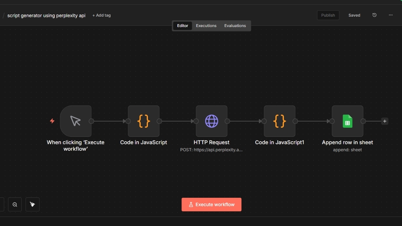
Task: Click the workflow name to rename it
Action: click(x=46, y=16)
